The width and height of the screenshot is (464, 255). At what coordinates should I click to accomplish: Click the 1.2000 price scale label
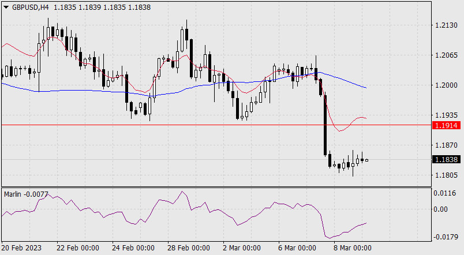[x=446, y=85]
